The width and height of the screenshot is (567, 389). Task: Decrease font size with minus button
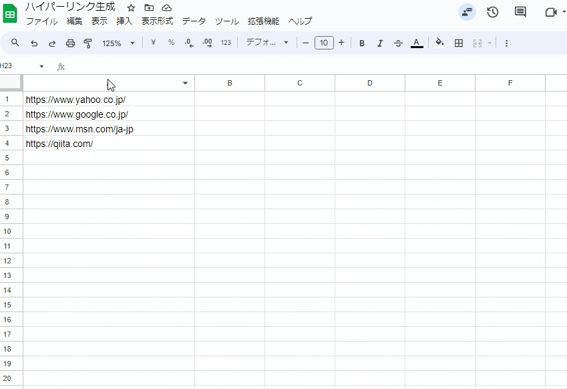pos(306,43)
